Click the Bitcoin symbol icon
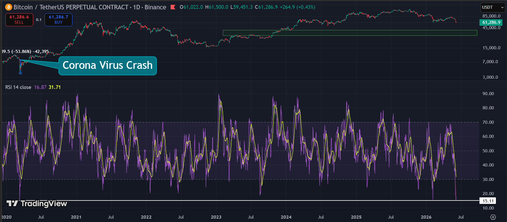This screenshot has height=222, width=507. pyautogui.click(x=9, y=7)
